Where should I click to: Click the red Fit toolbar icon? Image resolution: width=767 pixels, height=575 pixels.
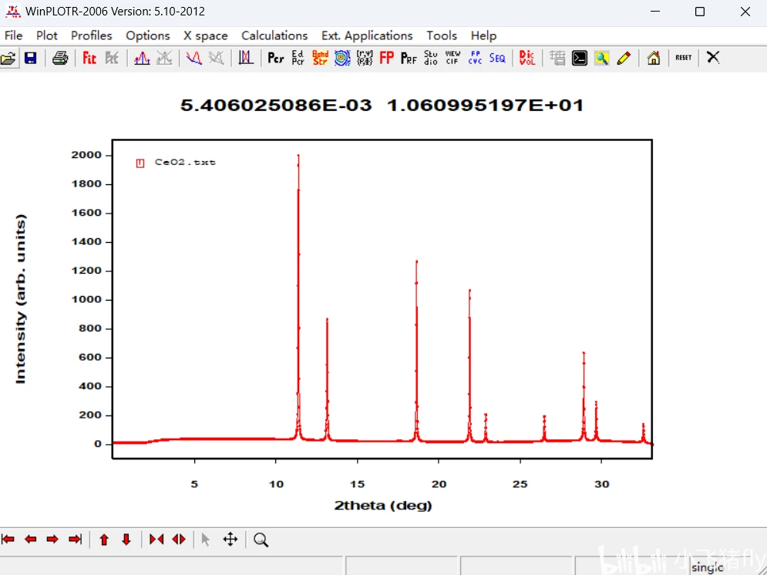point(89,58)
